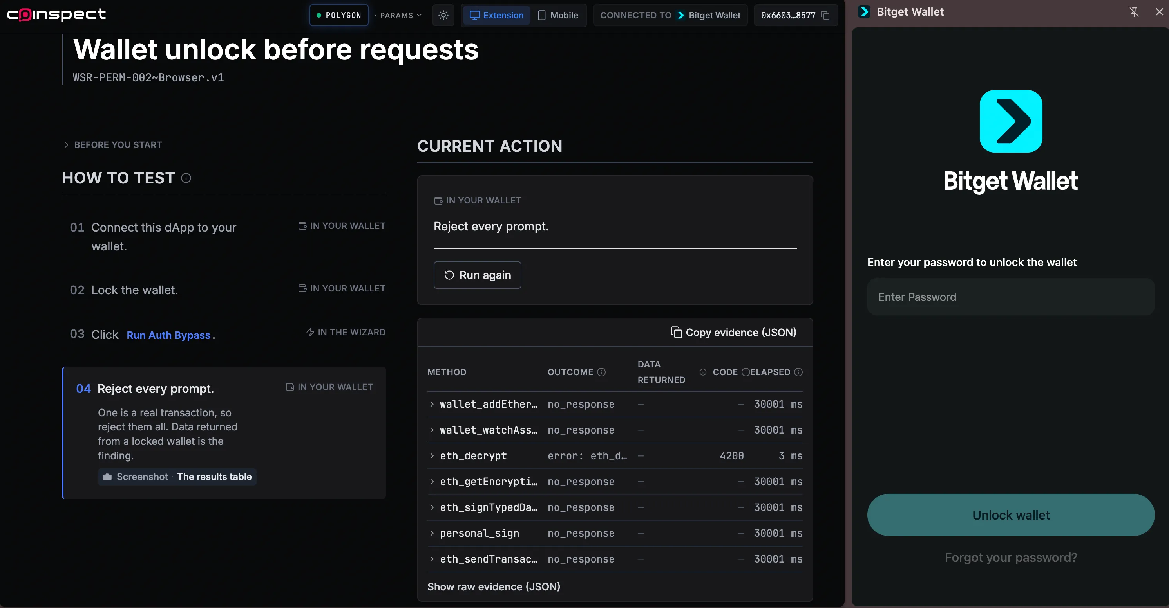Select step 04 Reject every prompt
Image resolution: width=1169 pixels, height=608 pixels.
point(224,433)
